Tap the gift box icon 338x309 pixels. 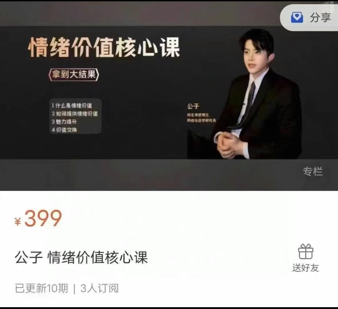(x=306, y=251)
